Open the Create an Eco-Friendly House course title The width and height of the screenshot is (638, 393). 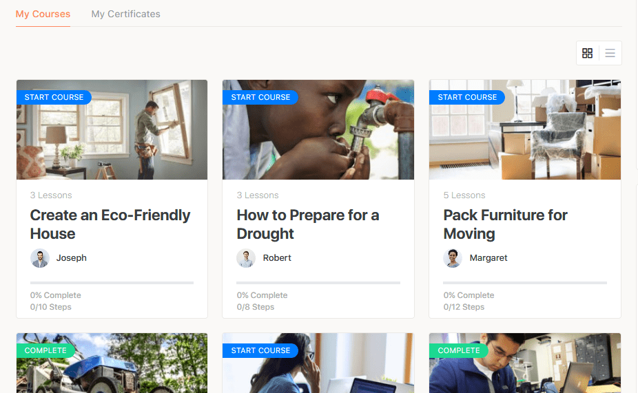110,224
